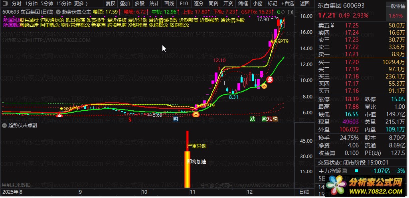The image size is (409, 198).
Task: Click the orange up-arrow signal near November
Action: click(196, 114)
